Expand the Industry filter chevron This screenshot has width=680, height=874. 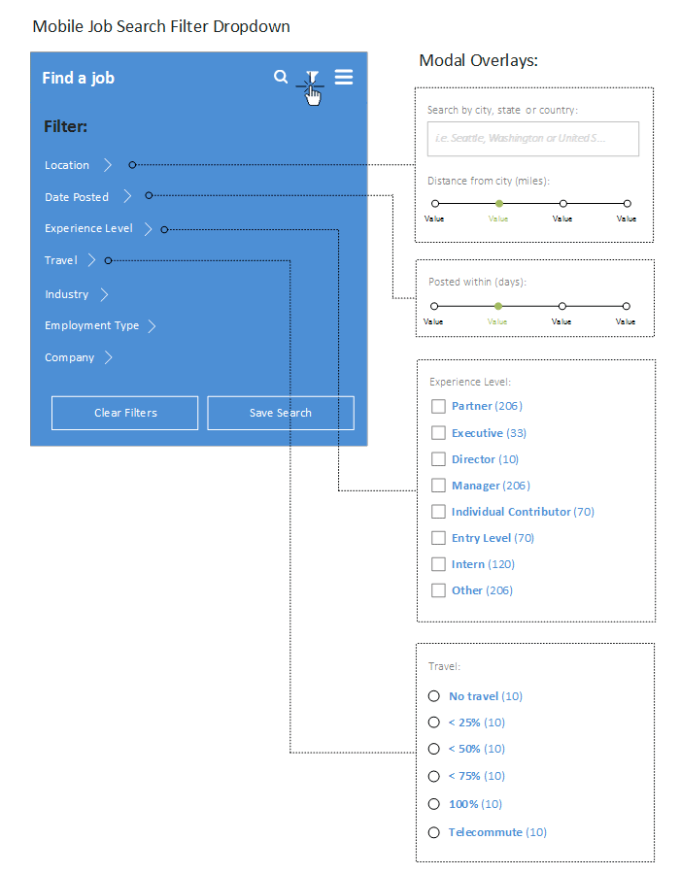point(104,294)
